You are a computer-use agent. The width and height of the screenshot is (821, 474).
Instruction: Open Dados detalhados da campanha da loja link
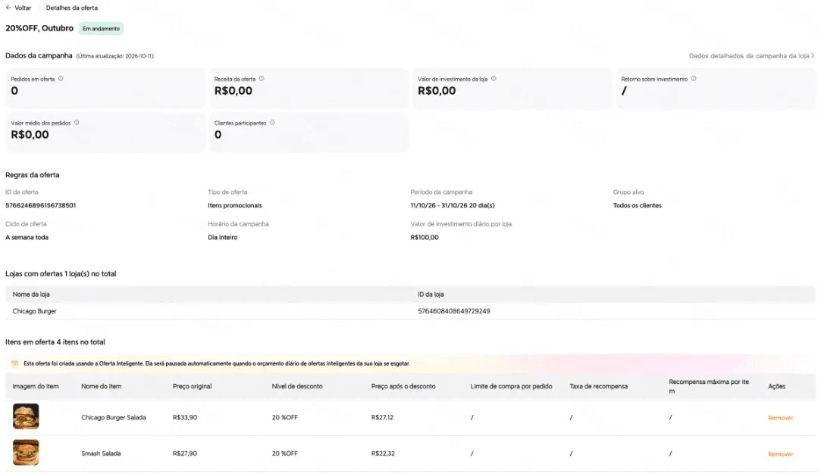(x=751, y=55)
